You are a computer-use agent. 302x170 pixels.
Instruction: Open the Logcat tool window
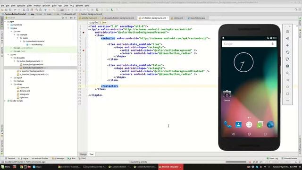pyautogui.click(x=23, y=159)
